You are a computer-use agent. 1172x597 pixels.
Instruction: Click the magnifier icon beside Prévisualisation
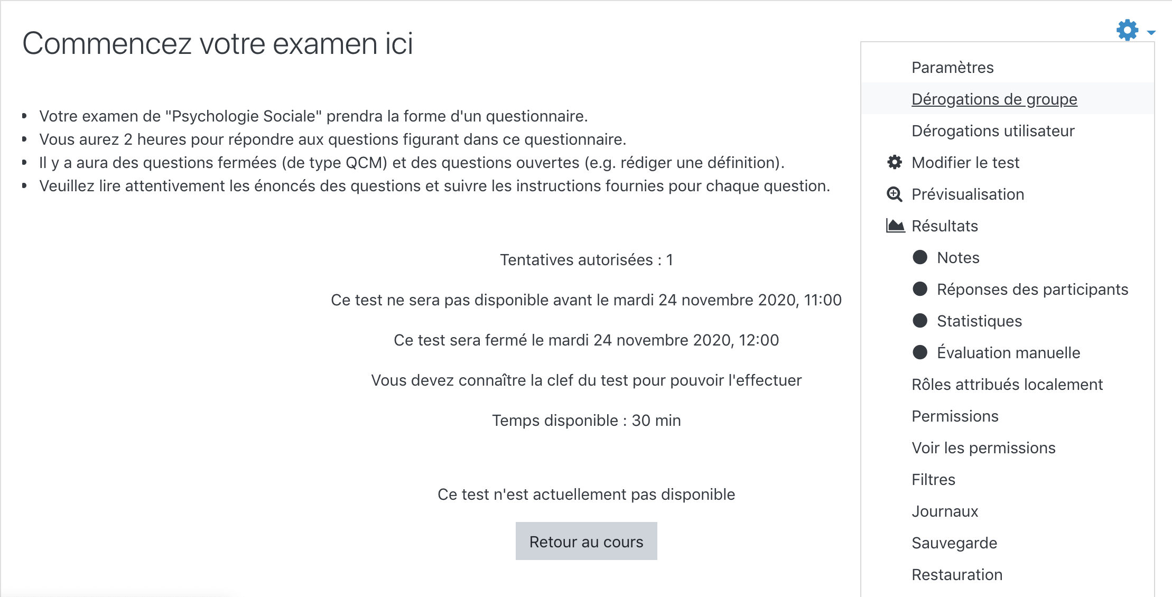[894, 194]
